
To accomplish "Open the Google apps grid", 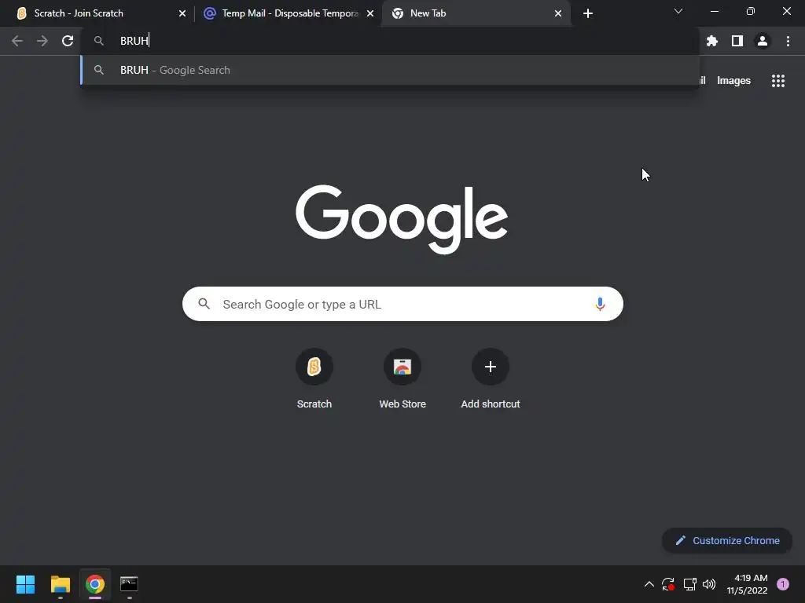I will [778, 81].
